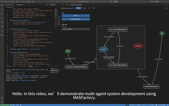Toggle the Primary Side Bar layout icon
Viewport: 169px width, 106px height.
tap(153, 1)
